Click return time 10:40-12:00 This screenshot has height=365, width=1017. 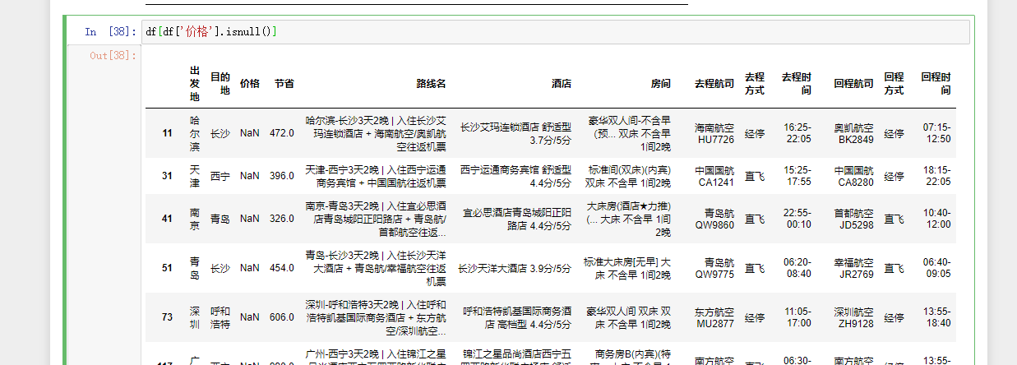point(936,219)
